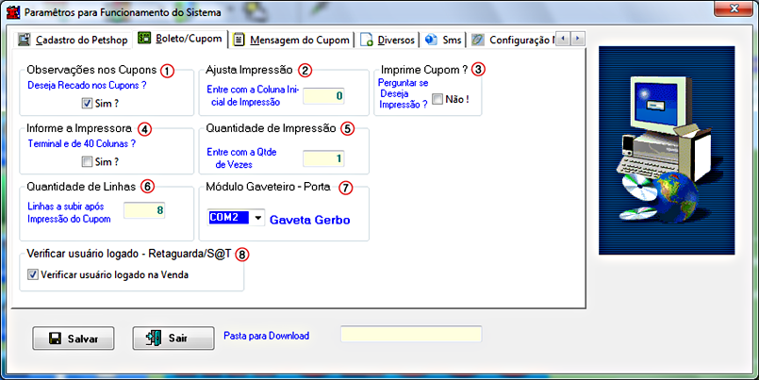This screenshot has height=380, width=759.
Task: Select the Boleto/Cupom tab
Action: click(x=180, y=39)
